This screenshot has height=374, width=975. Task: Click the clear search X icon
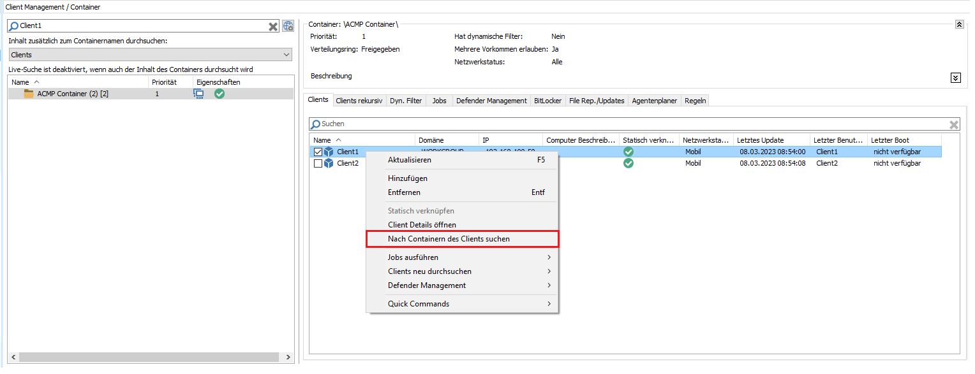tap(273, 26)
